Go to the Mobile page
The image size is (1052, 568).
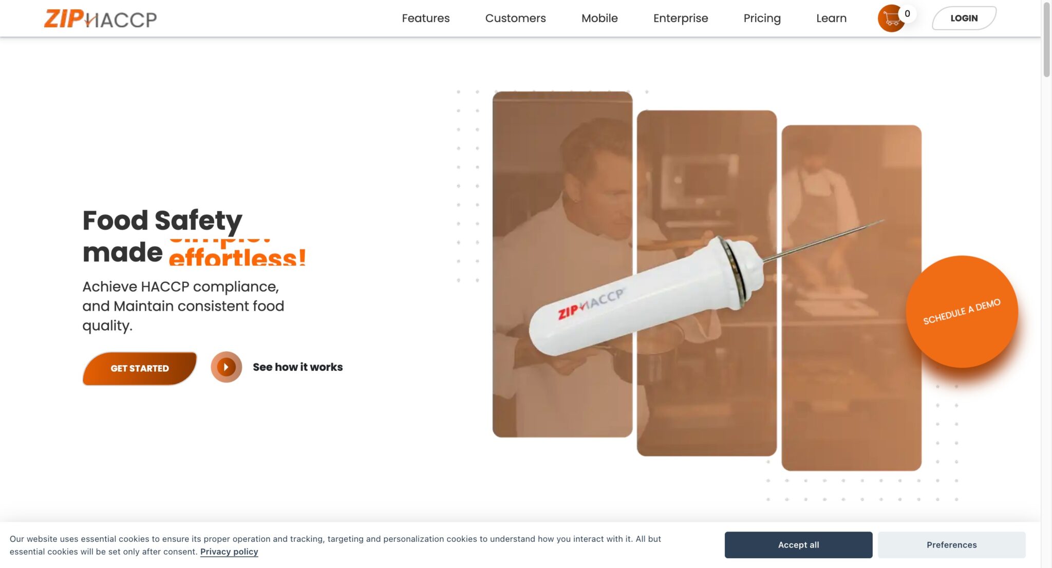pyautogui.click(x=599, y=18)
